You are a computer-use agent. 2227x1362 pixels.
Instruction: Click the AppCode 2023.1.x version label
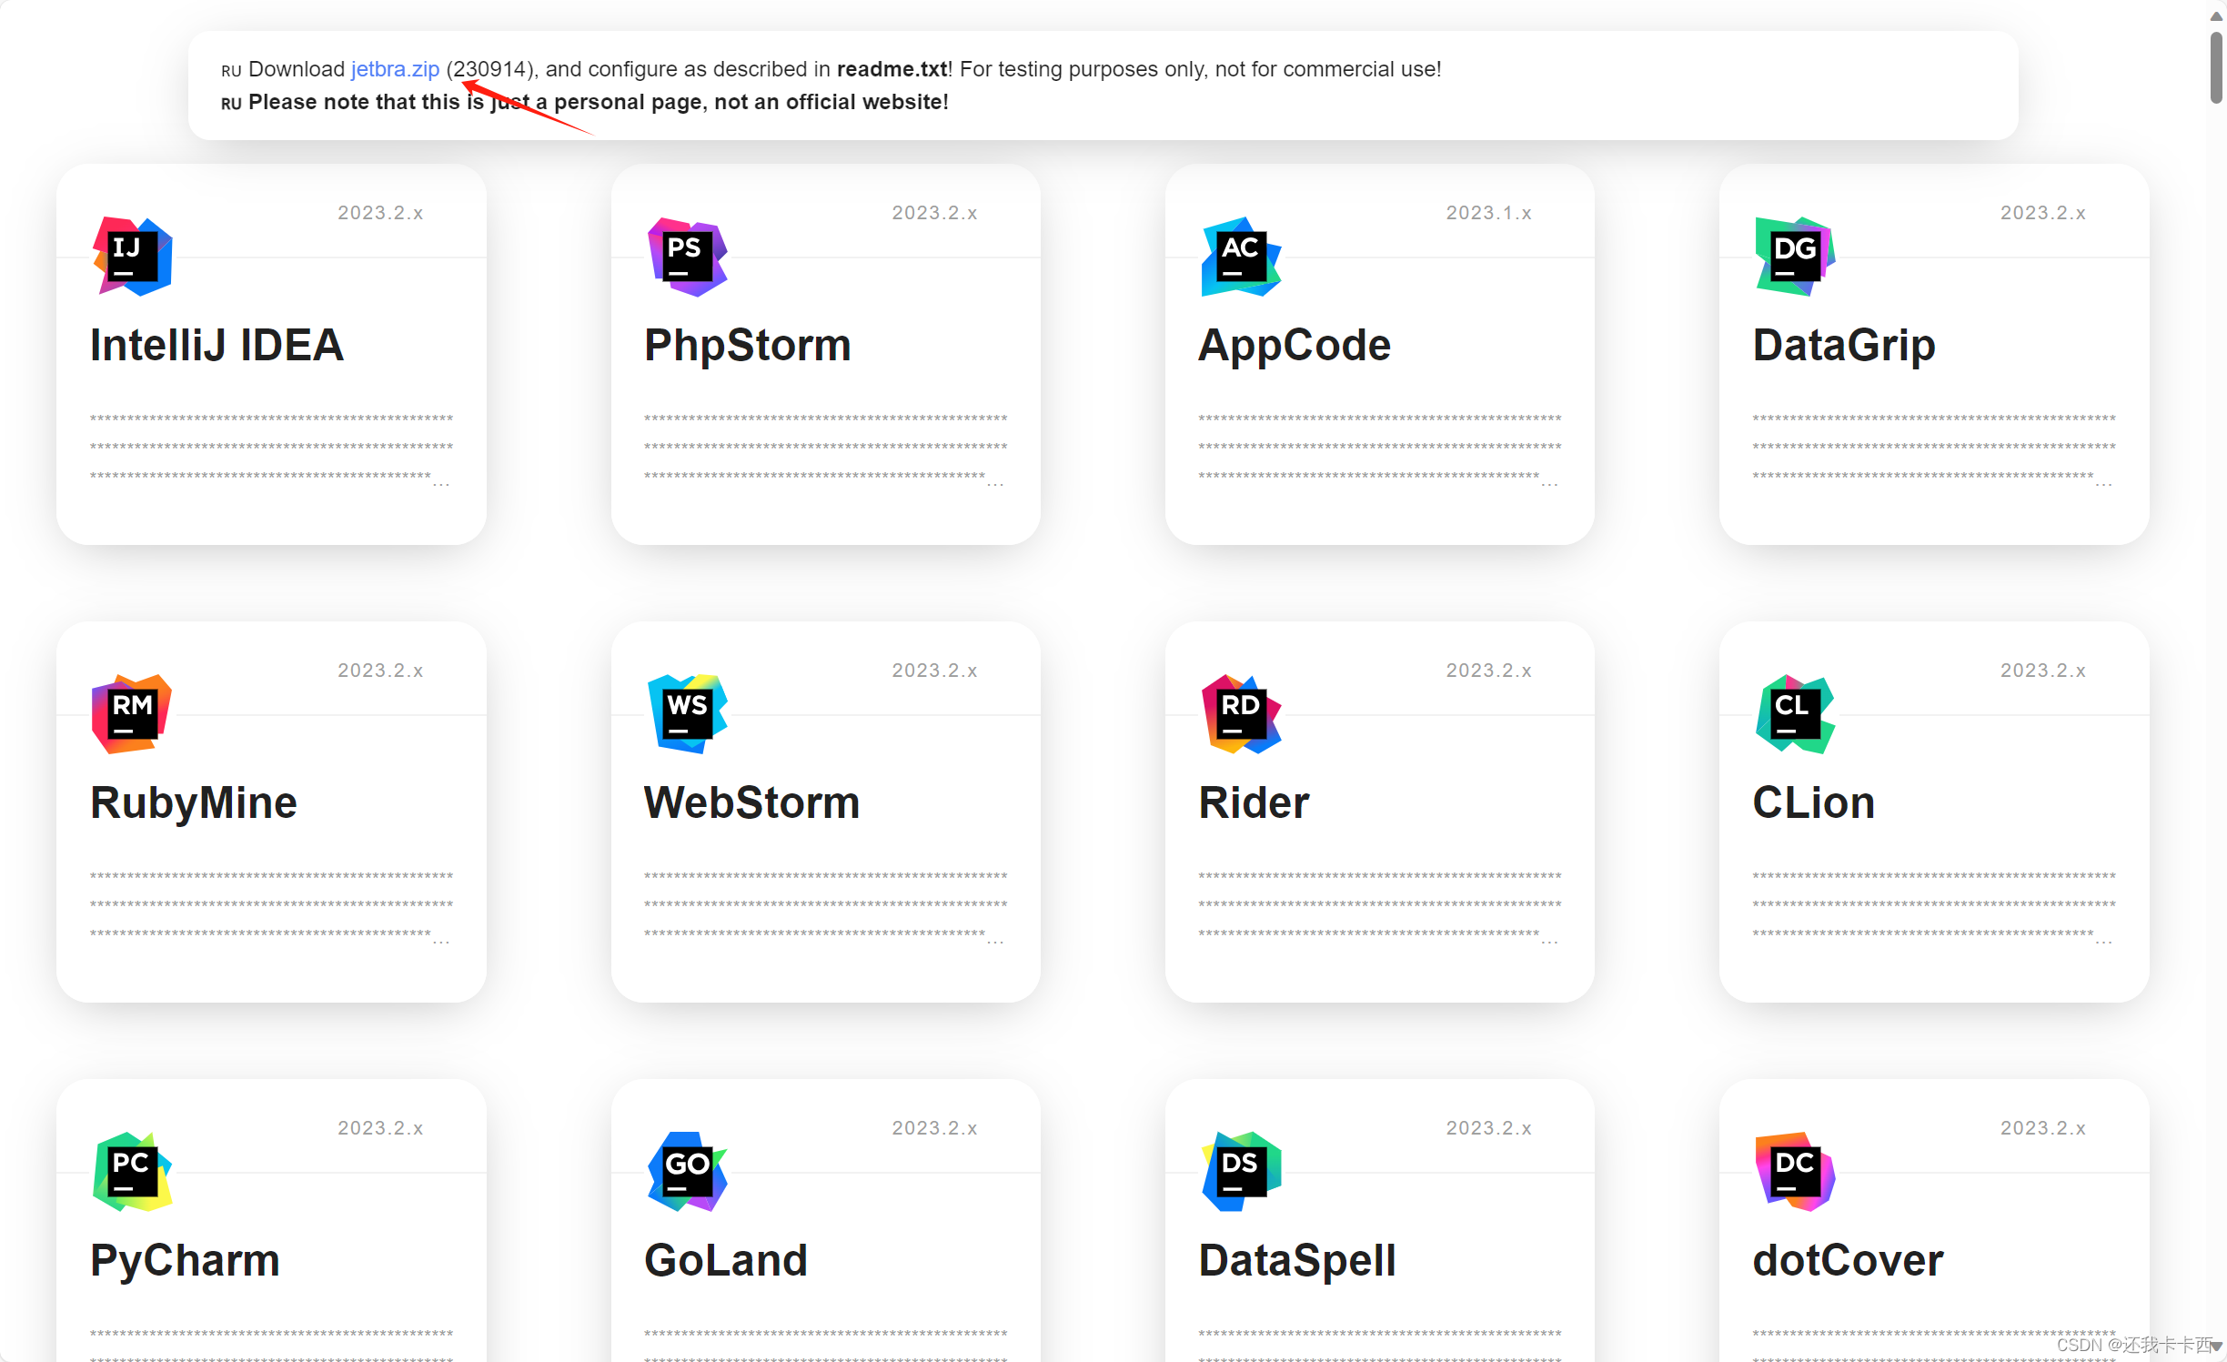pos(1488,213)
